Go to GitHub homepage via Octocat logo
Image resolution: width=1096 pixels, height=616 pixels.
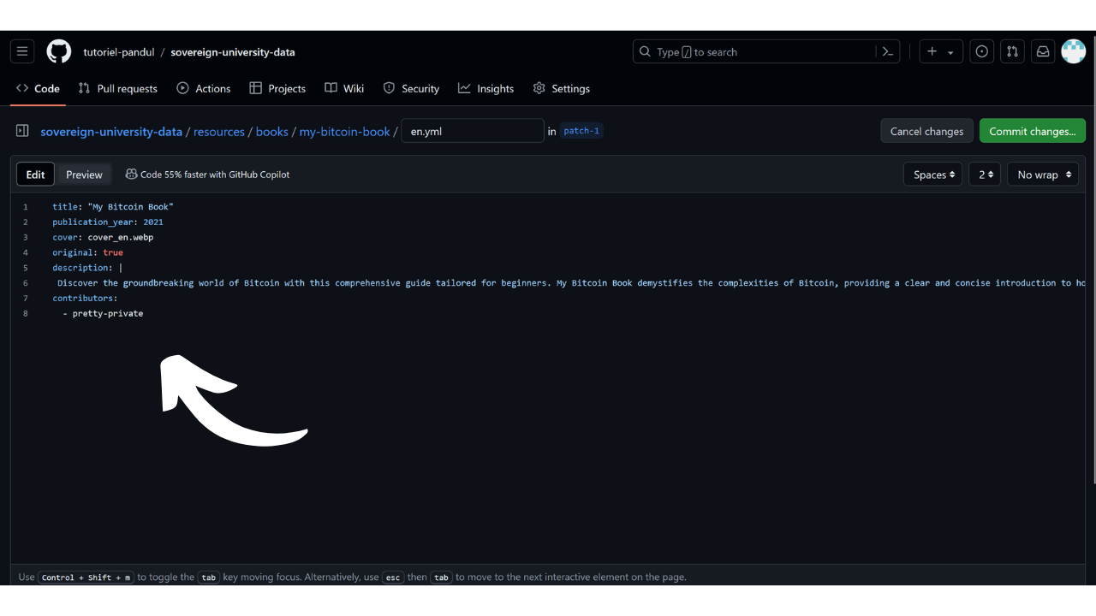click(59, 51)
